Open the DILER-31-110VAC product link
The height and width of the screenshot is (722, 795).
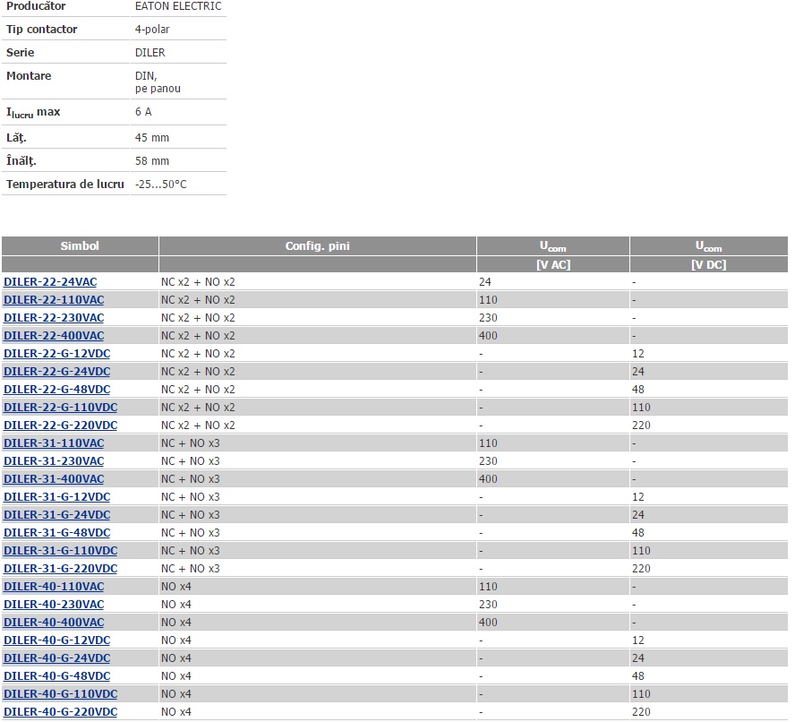pyautogui.click(x=54, y=443)
